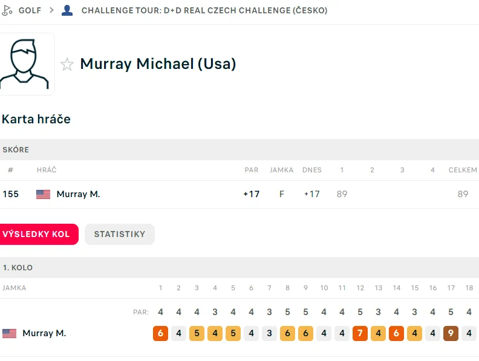Click the blue player silhouette breadcrumb icon
This screenshot has width=479, height=361.
click(67, 10)
